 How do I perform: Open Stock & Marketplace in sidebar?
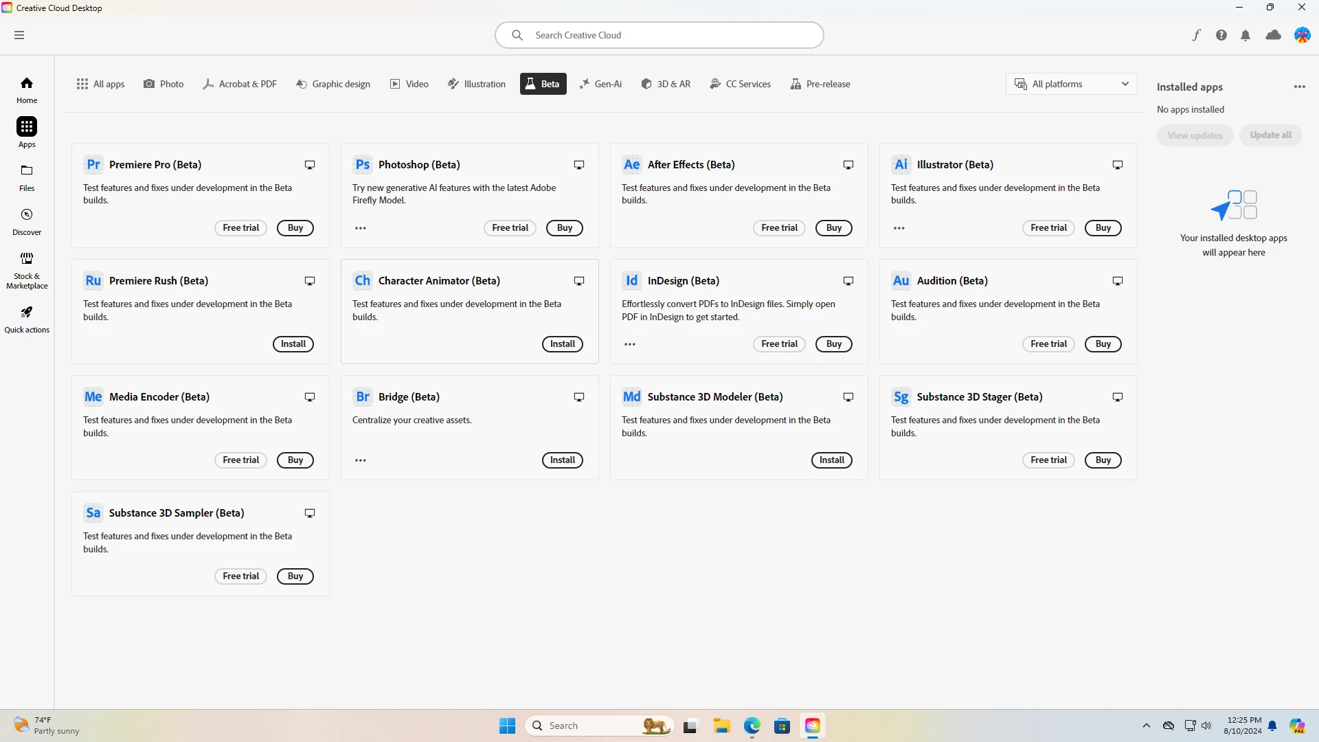pos(27,269)
